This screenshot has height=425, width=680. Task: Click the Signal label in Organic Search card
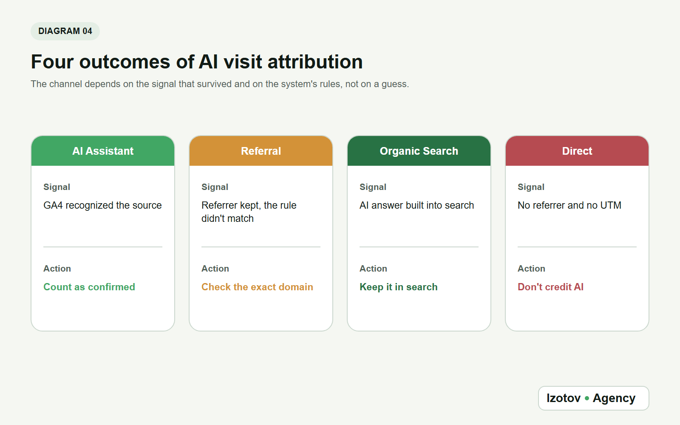[373, 187]
